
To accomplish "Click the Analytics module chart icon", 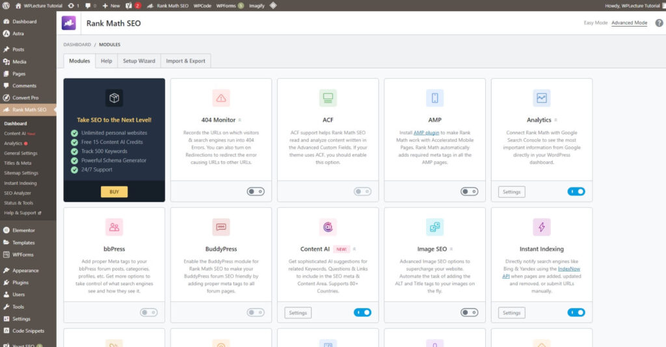I will click(542, 98).
